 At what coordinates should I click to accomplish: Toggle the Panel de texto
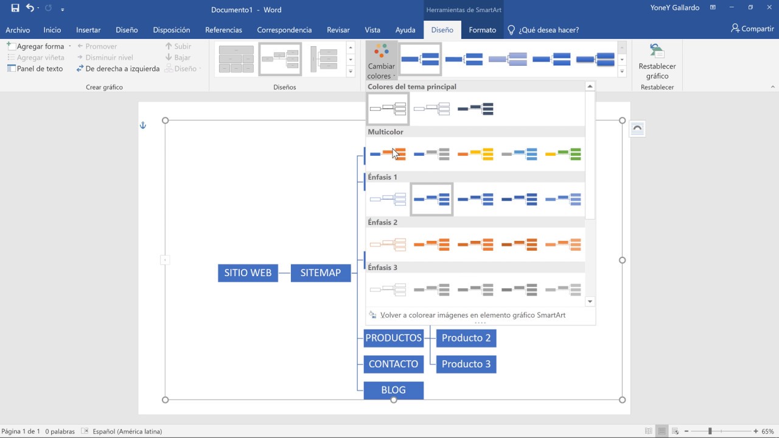(35, 69)
